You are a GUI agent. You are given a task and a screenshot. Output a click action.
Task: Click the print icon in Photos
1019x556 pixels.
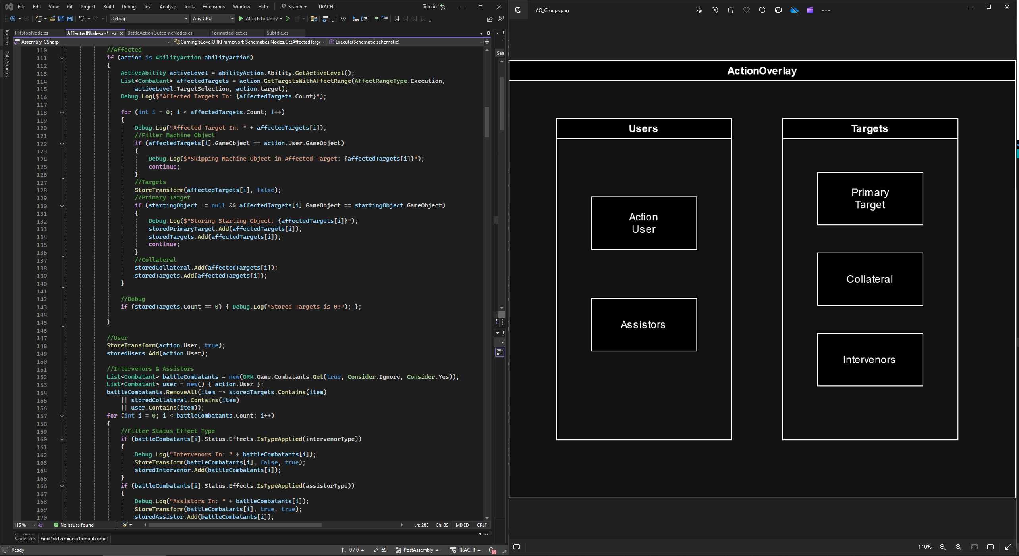pos(778,10)
